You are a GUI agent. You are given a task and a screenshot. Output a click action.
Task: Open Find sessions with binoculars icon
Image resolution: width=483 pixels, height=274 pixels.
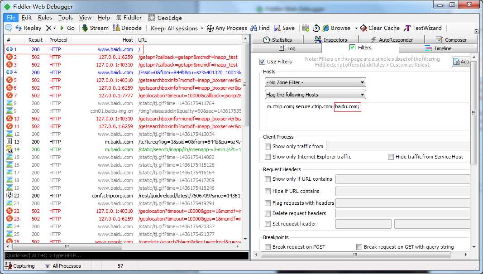pos(260,28)
